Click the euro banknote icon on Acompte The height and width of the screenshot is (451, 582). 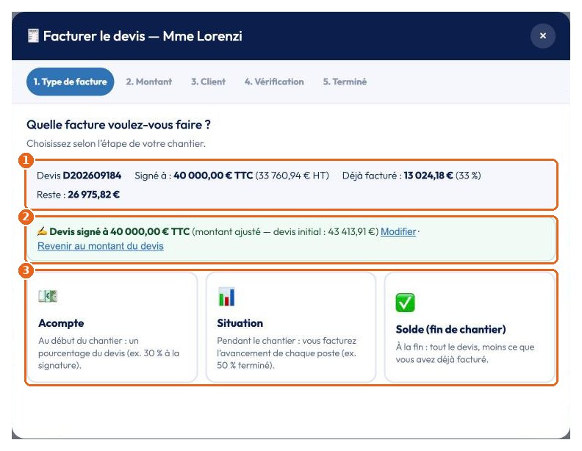tap(48, 296)
